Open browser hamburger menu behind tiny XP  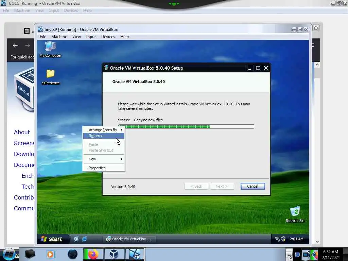[313, 45]
